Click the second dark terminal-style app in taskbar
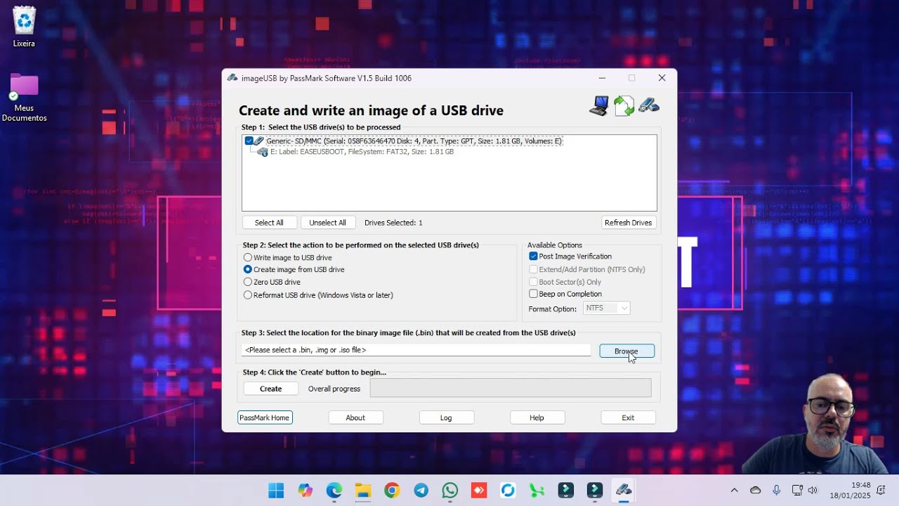899x506 pixels. coord(595,491)
